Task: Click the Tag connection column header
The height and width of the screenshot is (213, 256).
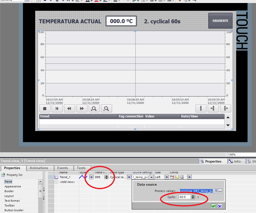Action: 131,116
